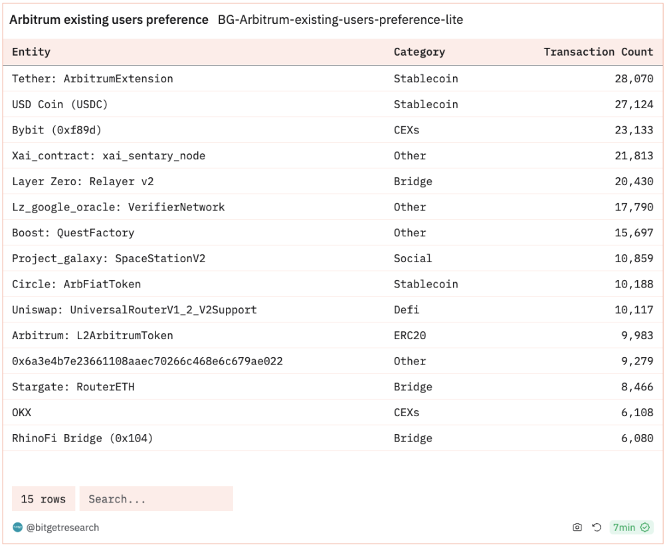Sort by the Entity column header
This screenshot has height=547, width=667.
[x=31, y=52]
